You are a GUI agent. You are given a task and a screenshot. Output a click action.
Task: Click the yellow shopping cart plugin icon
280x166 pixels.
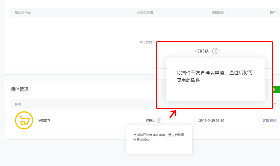tap(24, 120)
